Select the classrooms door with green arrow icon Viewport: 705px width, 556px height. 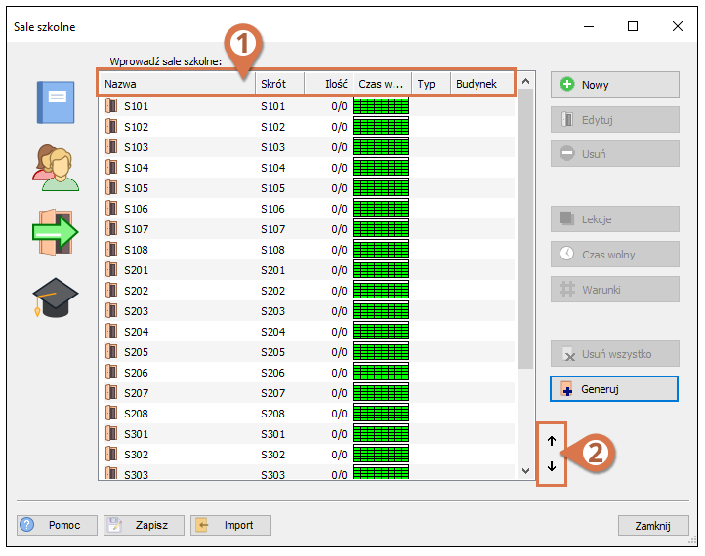click(56, 232)
